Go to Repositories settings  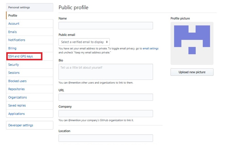17,89
